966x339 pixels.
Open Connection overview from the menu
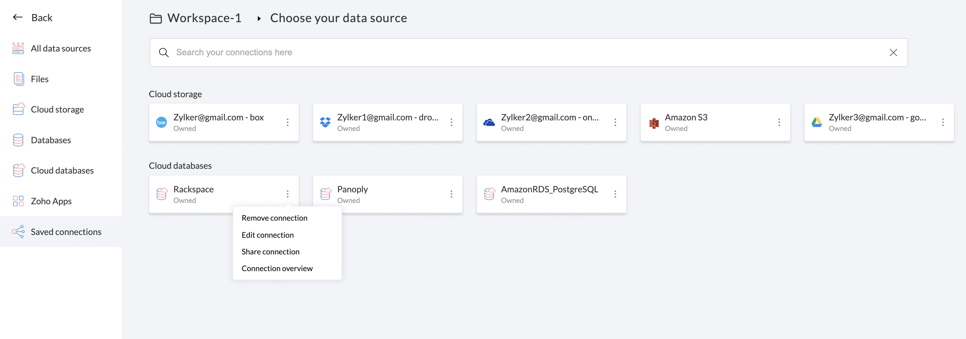coord(277,269)
